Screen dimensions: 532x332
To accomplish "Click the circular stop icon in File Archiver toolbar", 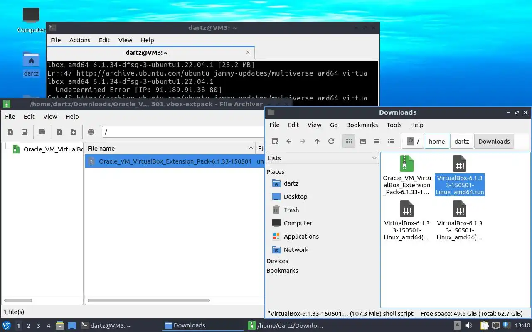I will point(91,132).
